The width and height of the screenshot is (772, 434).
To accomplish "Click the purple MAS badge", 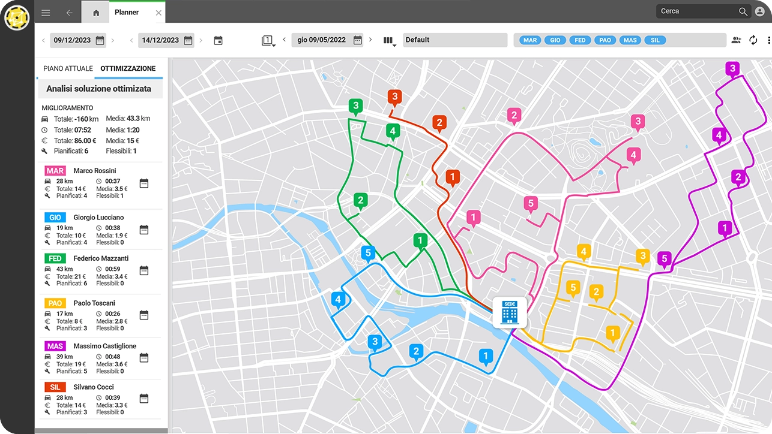I will [x=55, y=346].
